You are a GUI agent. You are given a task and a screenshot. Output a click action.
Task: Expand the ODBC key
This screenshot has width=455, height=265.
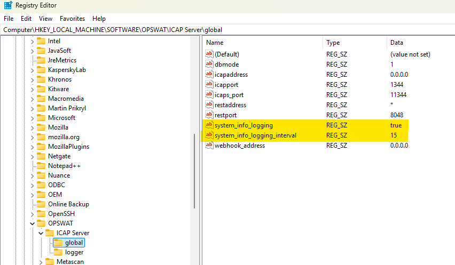point(32,186)
